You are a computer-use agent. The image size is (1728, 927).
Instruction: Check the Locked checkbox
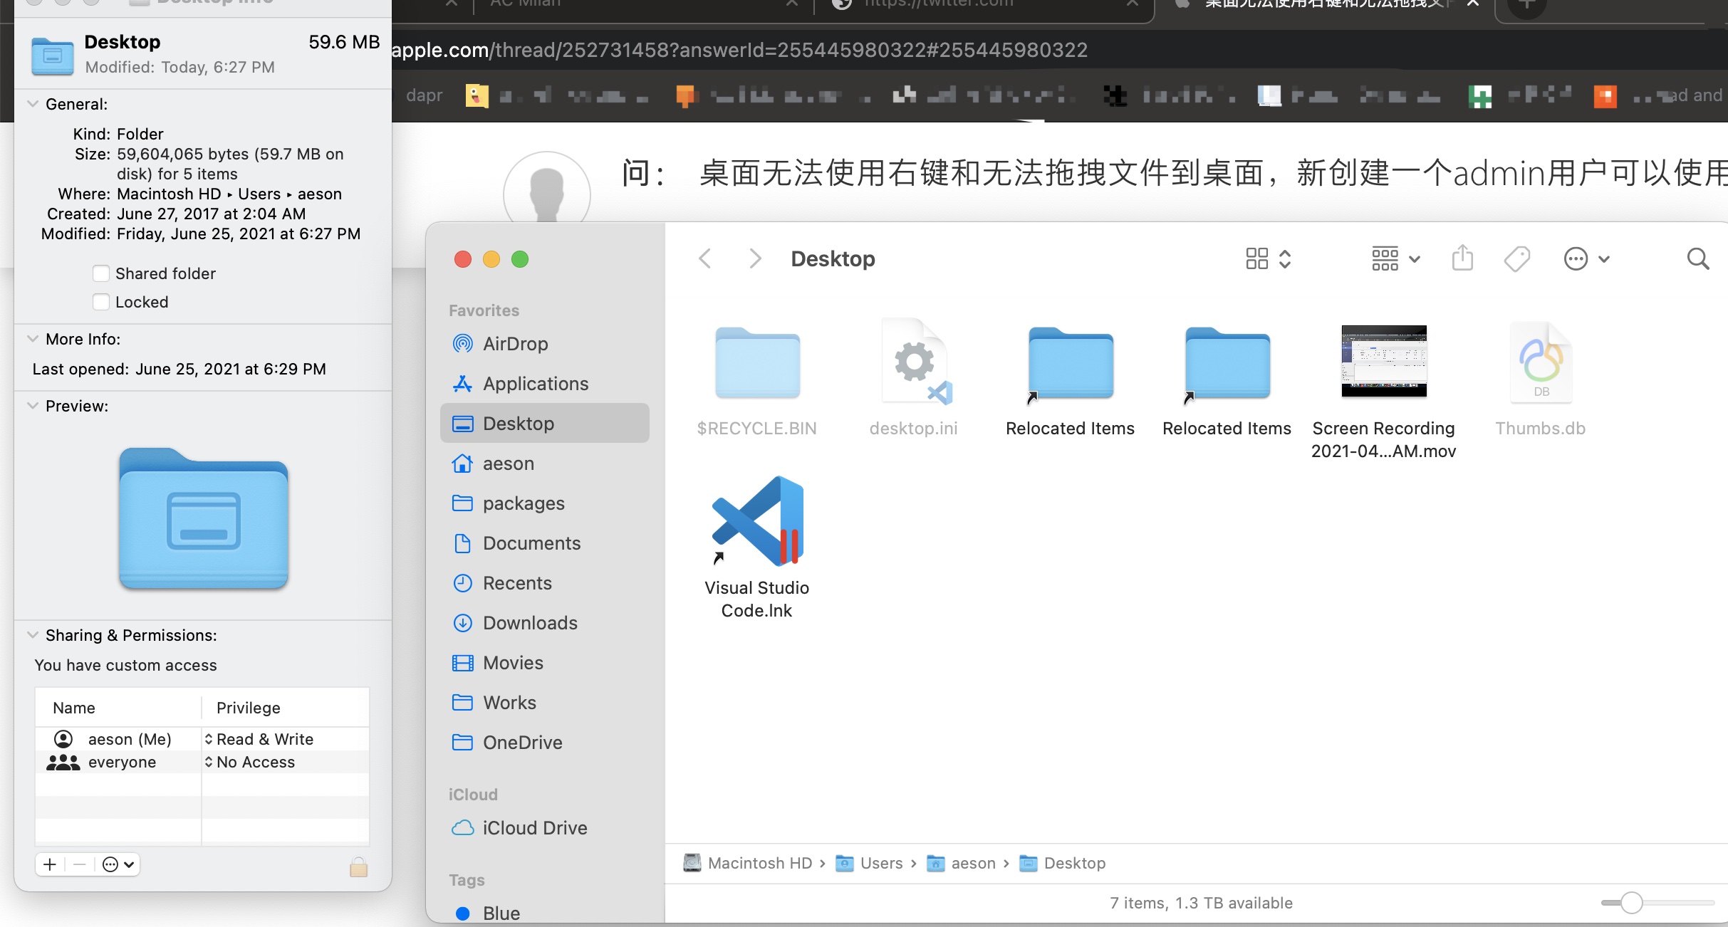[101, 302]
